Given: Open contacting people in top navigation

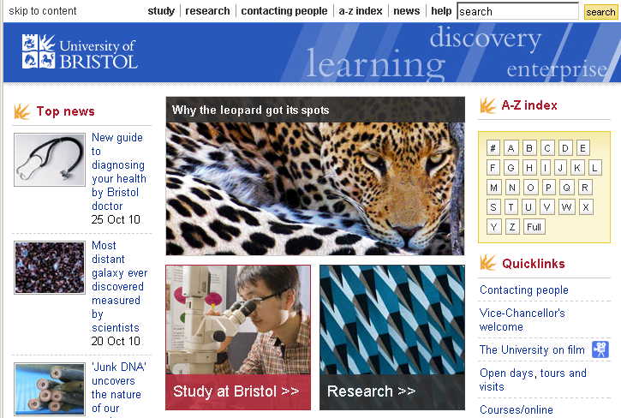Looking at the screenshot, I should [284, 11].
